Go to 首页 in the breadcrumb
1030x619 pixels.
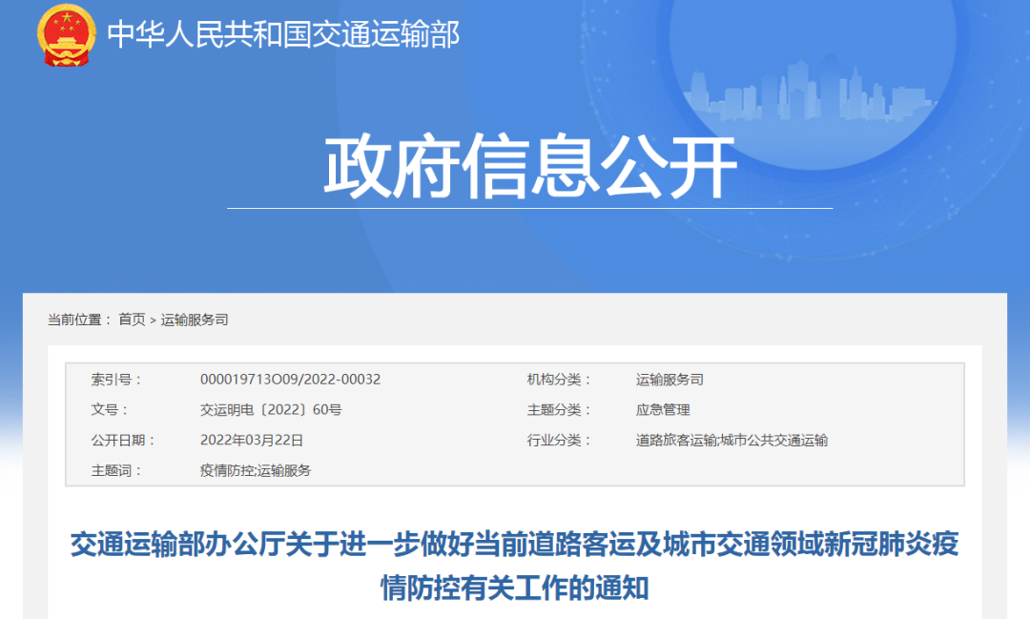pos(132,320)
